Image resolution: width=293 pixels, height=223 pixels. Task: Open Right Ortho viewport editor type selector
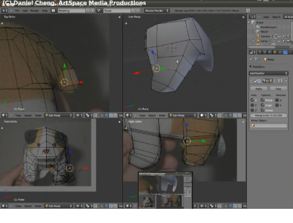point(129,206)
